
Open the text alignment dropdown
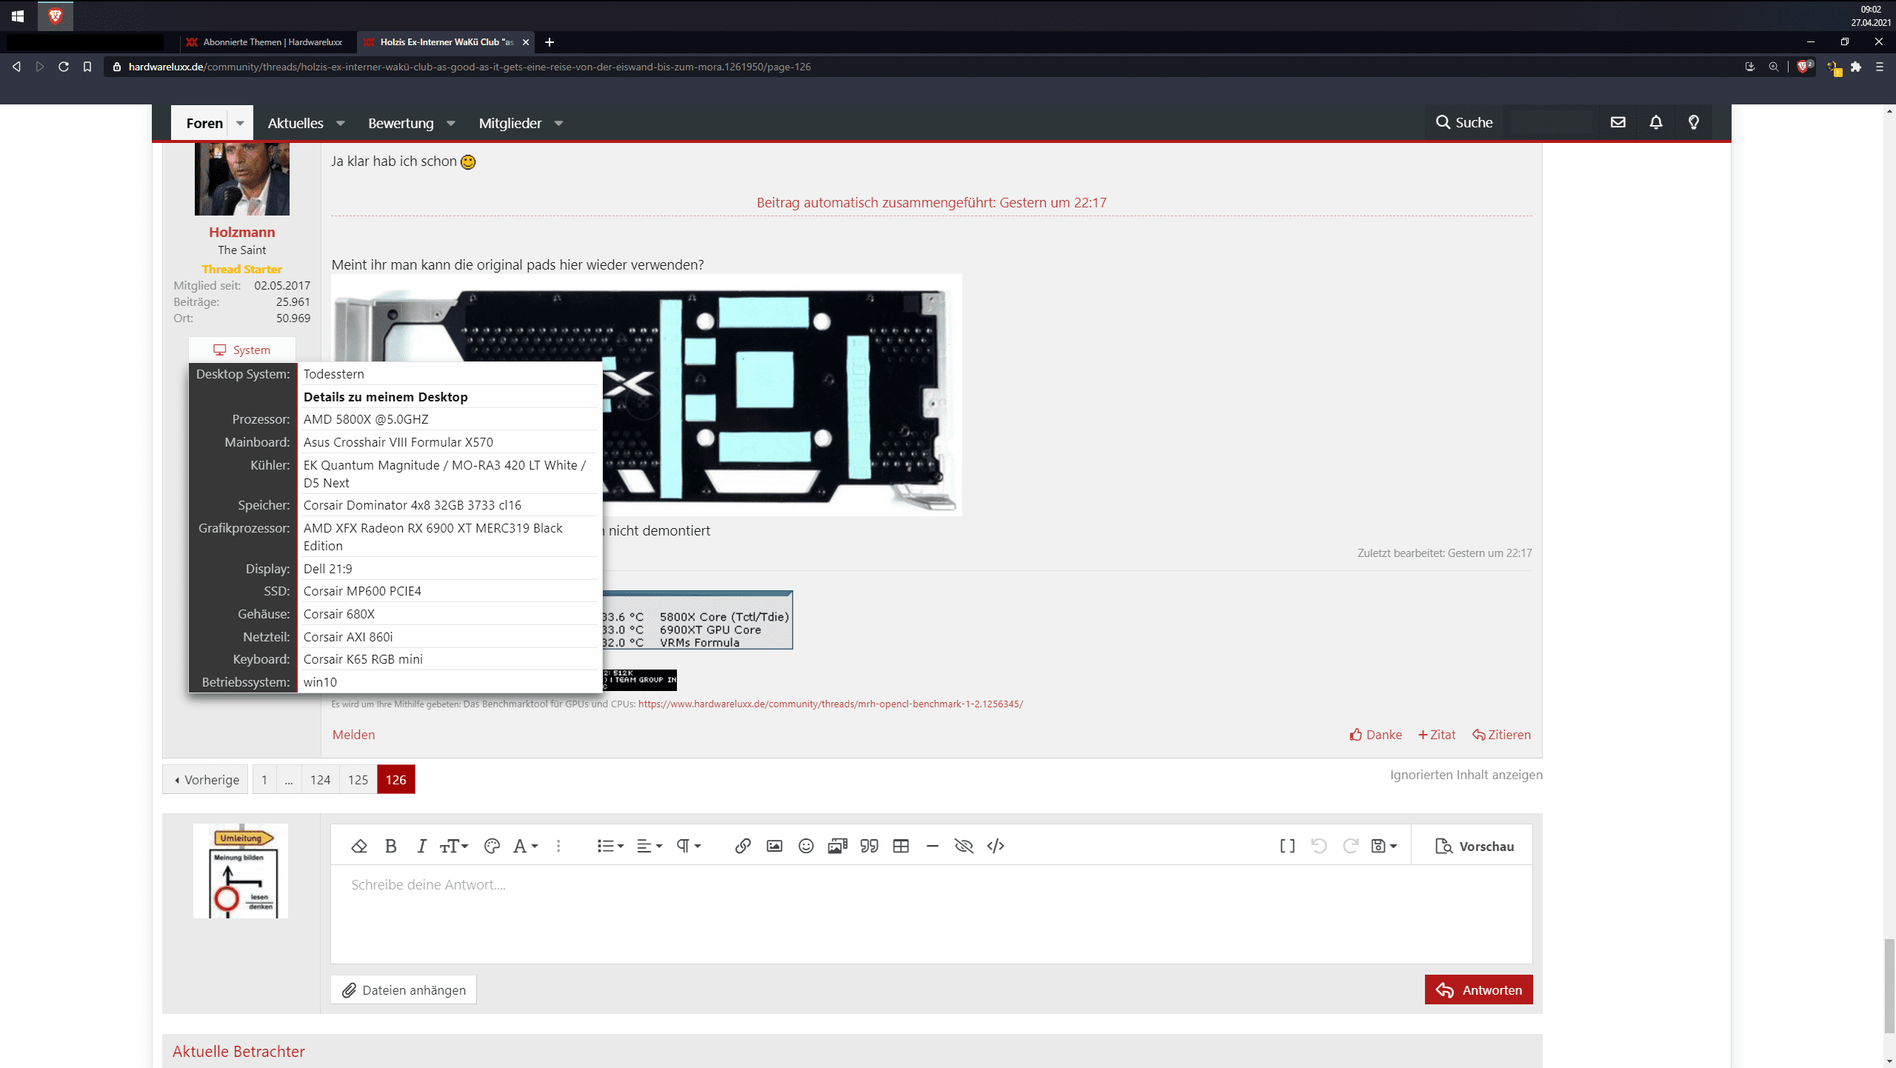[x=650, y=846]
